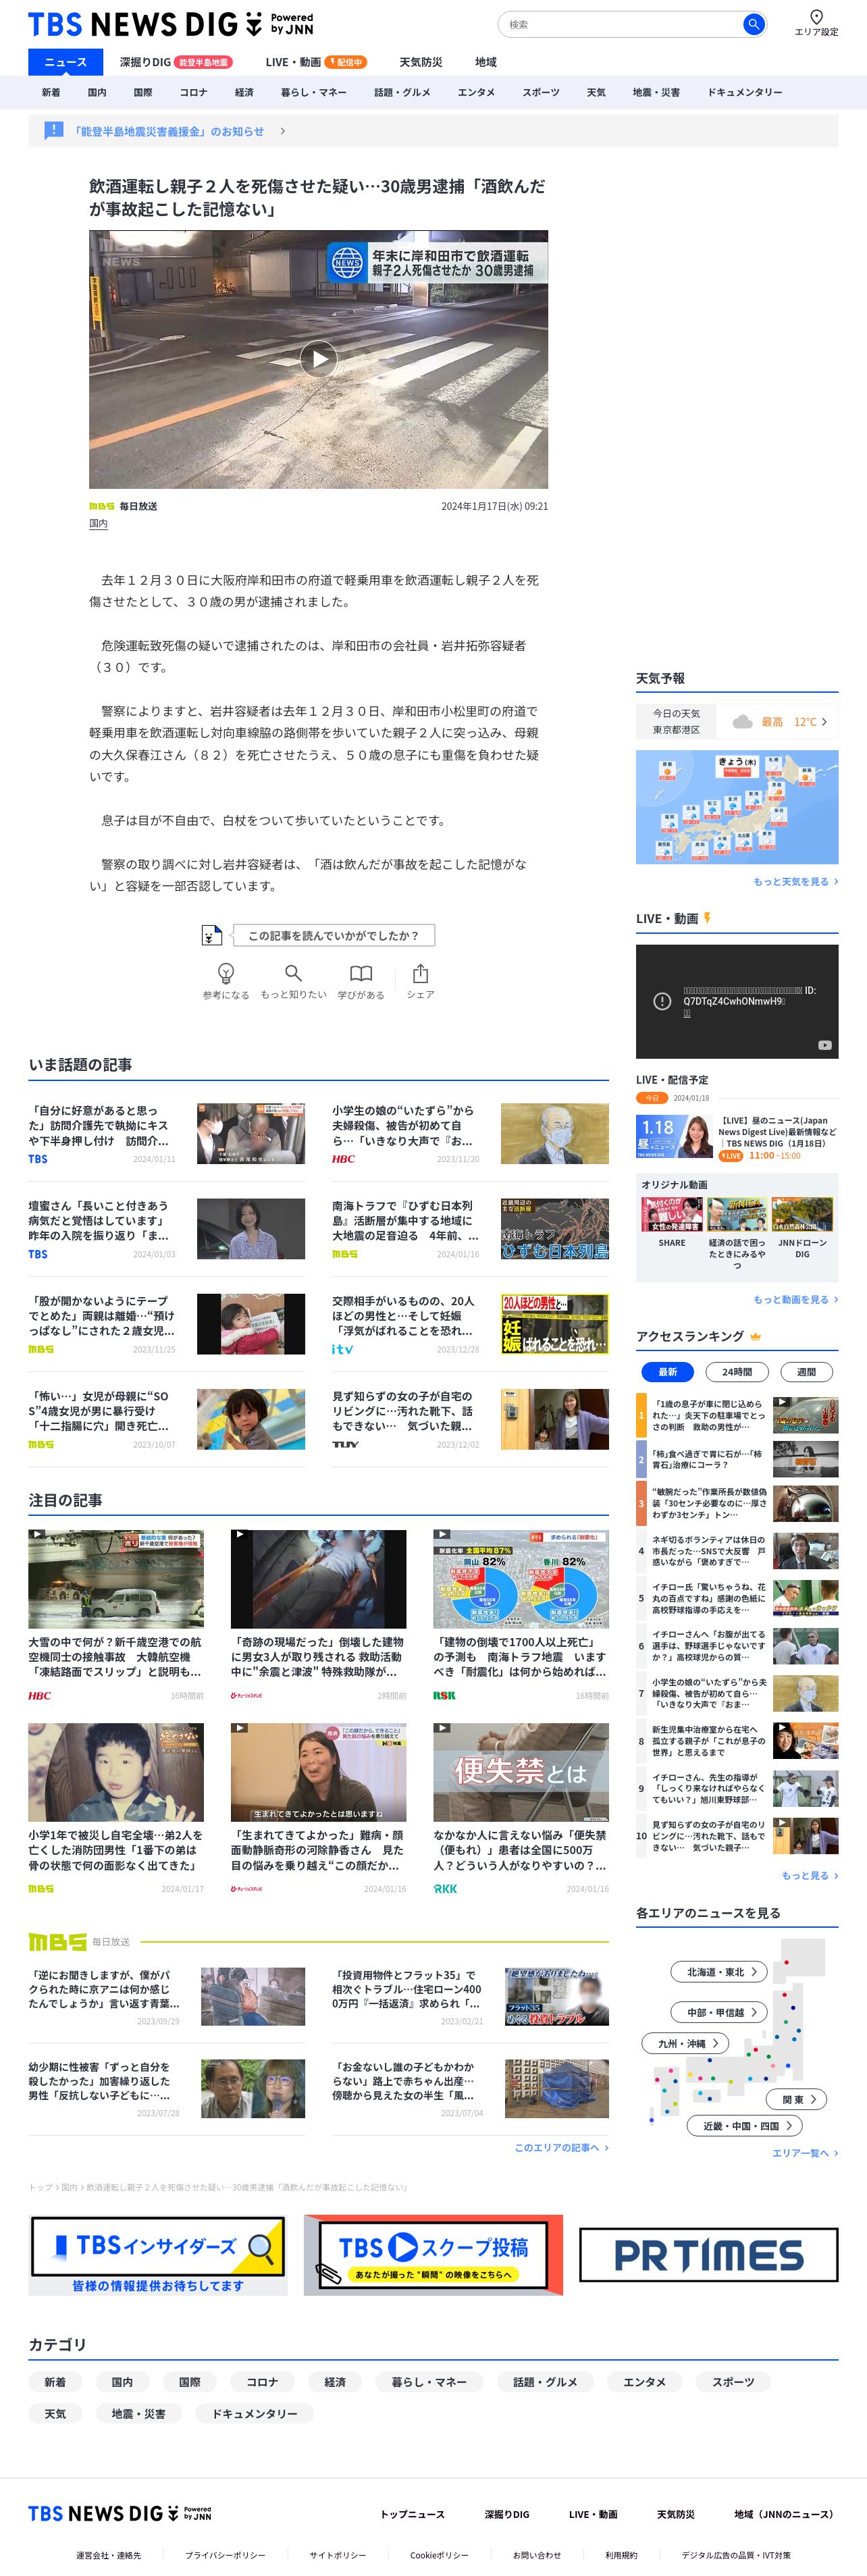867x2576 pixels.
Task: Open the TBSインサイダーズ banner
Action: click(x=158, y=2255)
